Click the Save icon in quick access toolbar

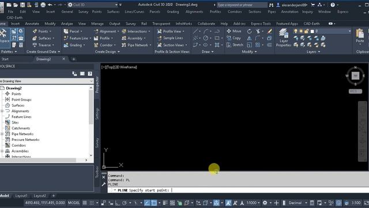tap(22, 5)
